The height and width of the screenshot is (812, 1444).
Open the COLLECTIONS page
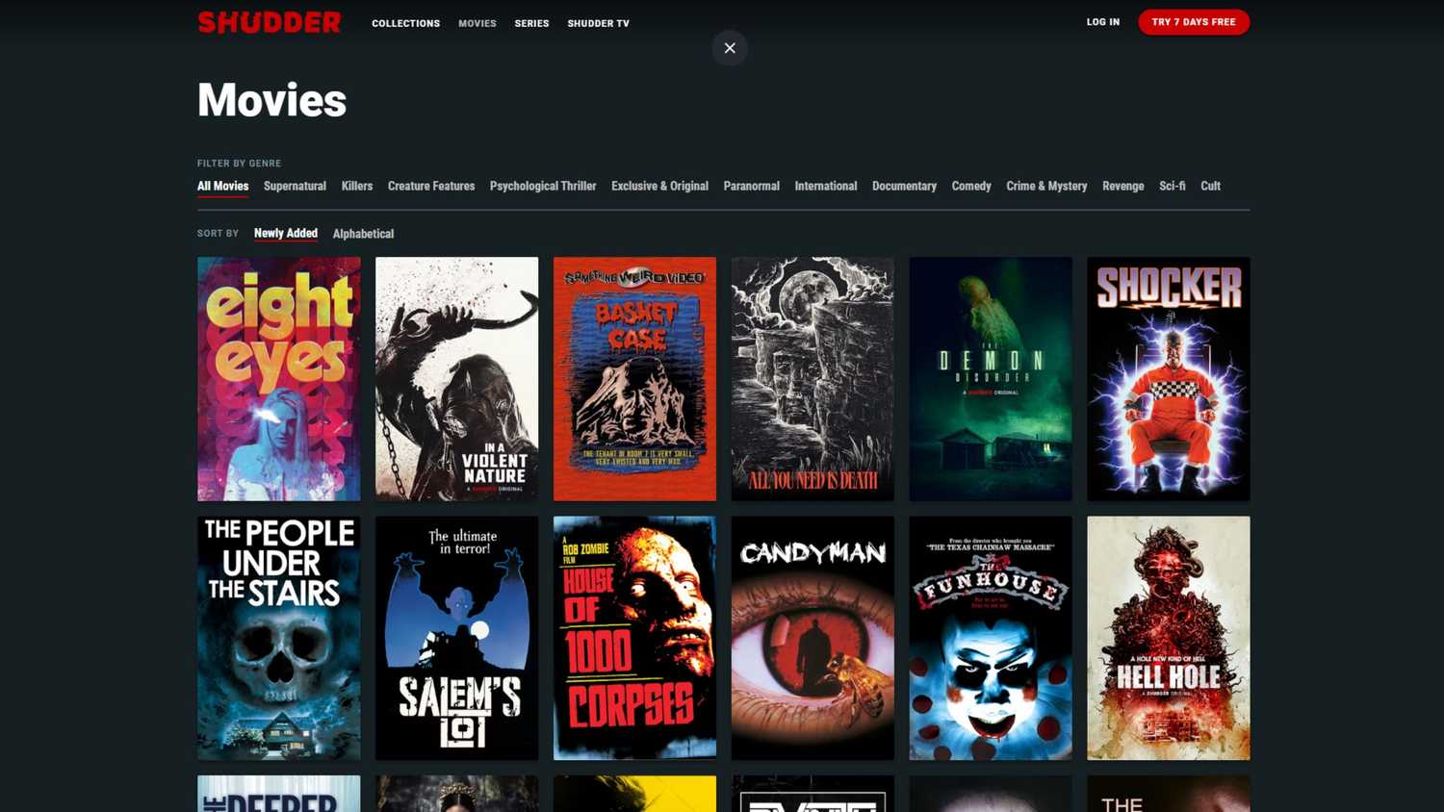(405, 23)
